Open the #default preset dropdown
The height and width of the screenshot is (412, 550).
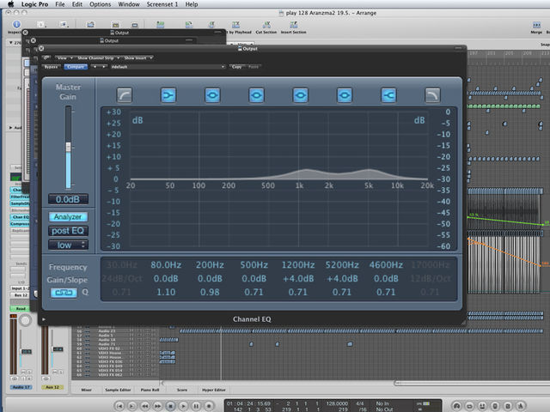(x=168, y=67)
